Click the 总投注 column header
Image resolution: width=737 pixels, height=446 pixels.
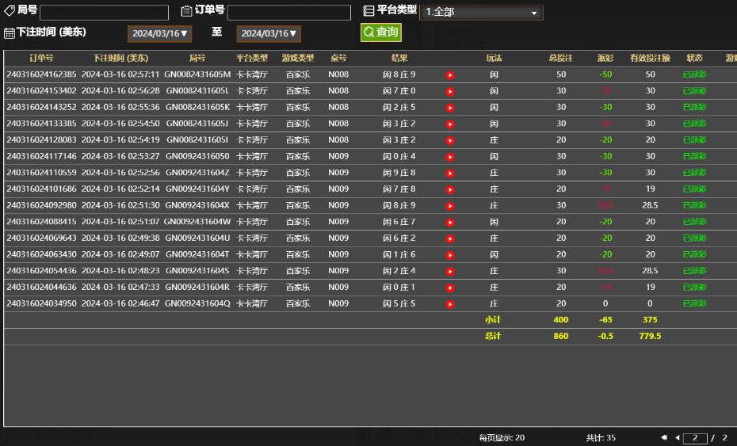560,58
